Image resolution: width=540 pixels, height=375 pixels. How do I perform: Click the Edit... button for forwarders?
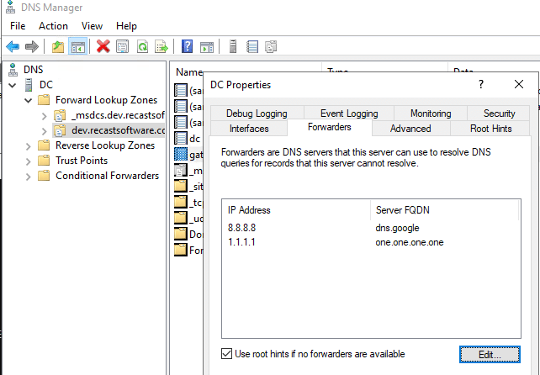[490, 354]
